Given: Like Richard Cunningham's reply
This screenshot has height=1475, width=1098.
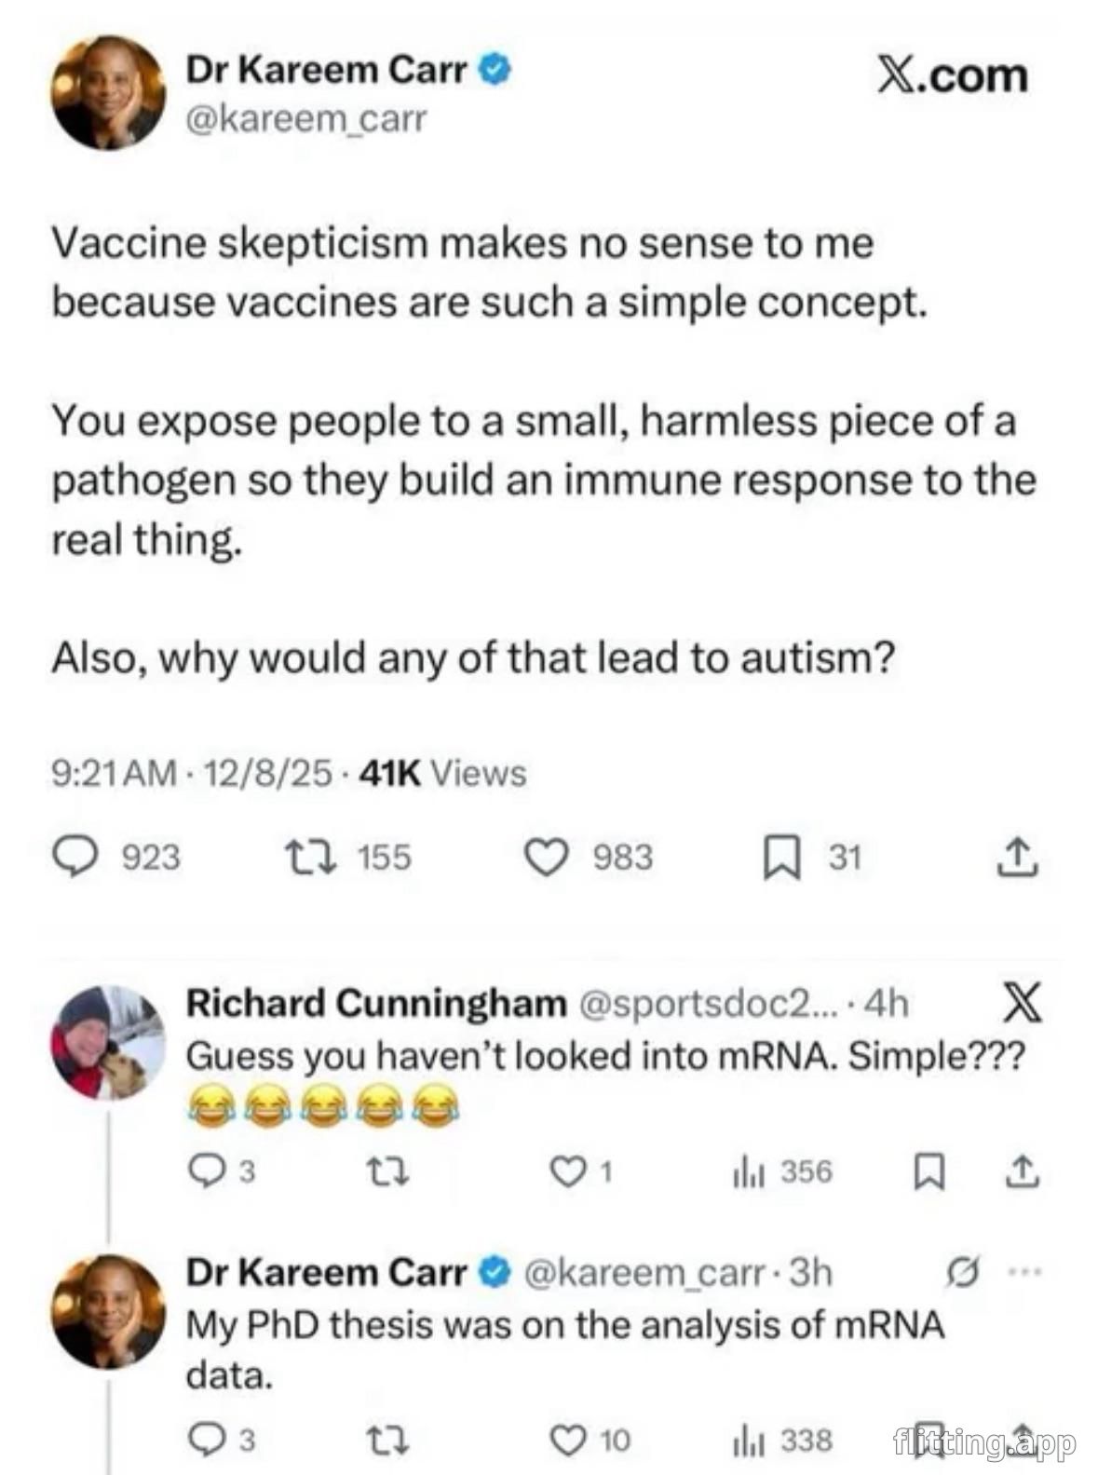Looking at the screenshot, I should pyautogui.click(x=565, y=1172).
